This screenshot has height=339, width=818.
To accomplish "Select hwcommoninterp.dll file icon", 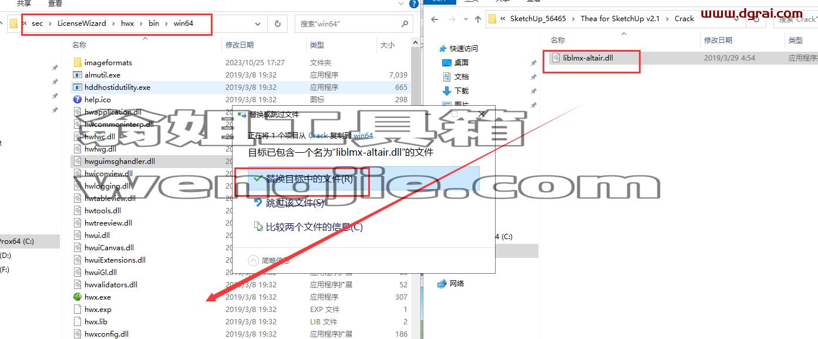I will [x=78, y=124].
